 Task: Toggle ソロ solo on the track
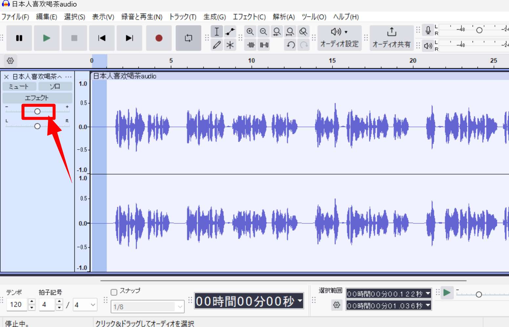(55, 87)
